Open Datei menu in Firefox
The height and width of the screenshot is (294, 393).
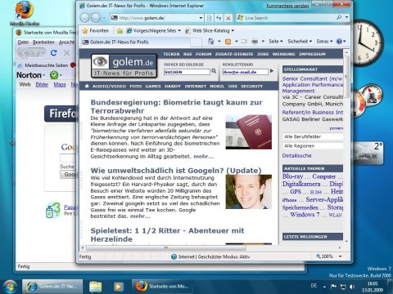click(23, 42)
